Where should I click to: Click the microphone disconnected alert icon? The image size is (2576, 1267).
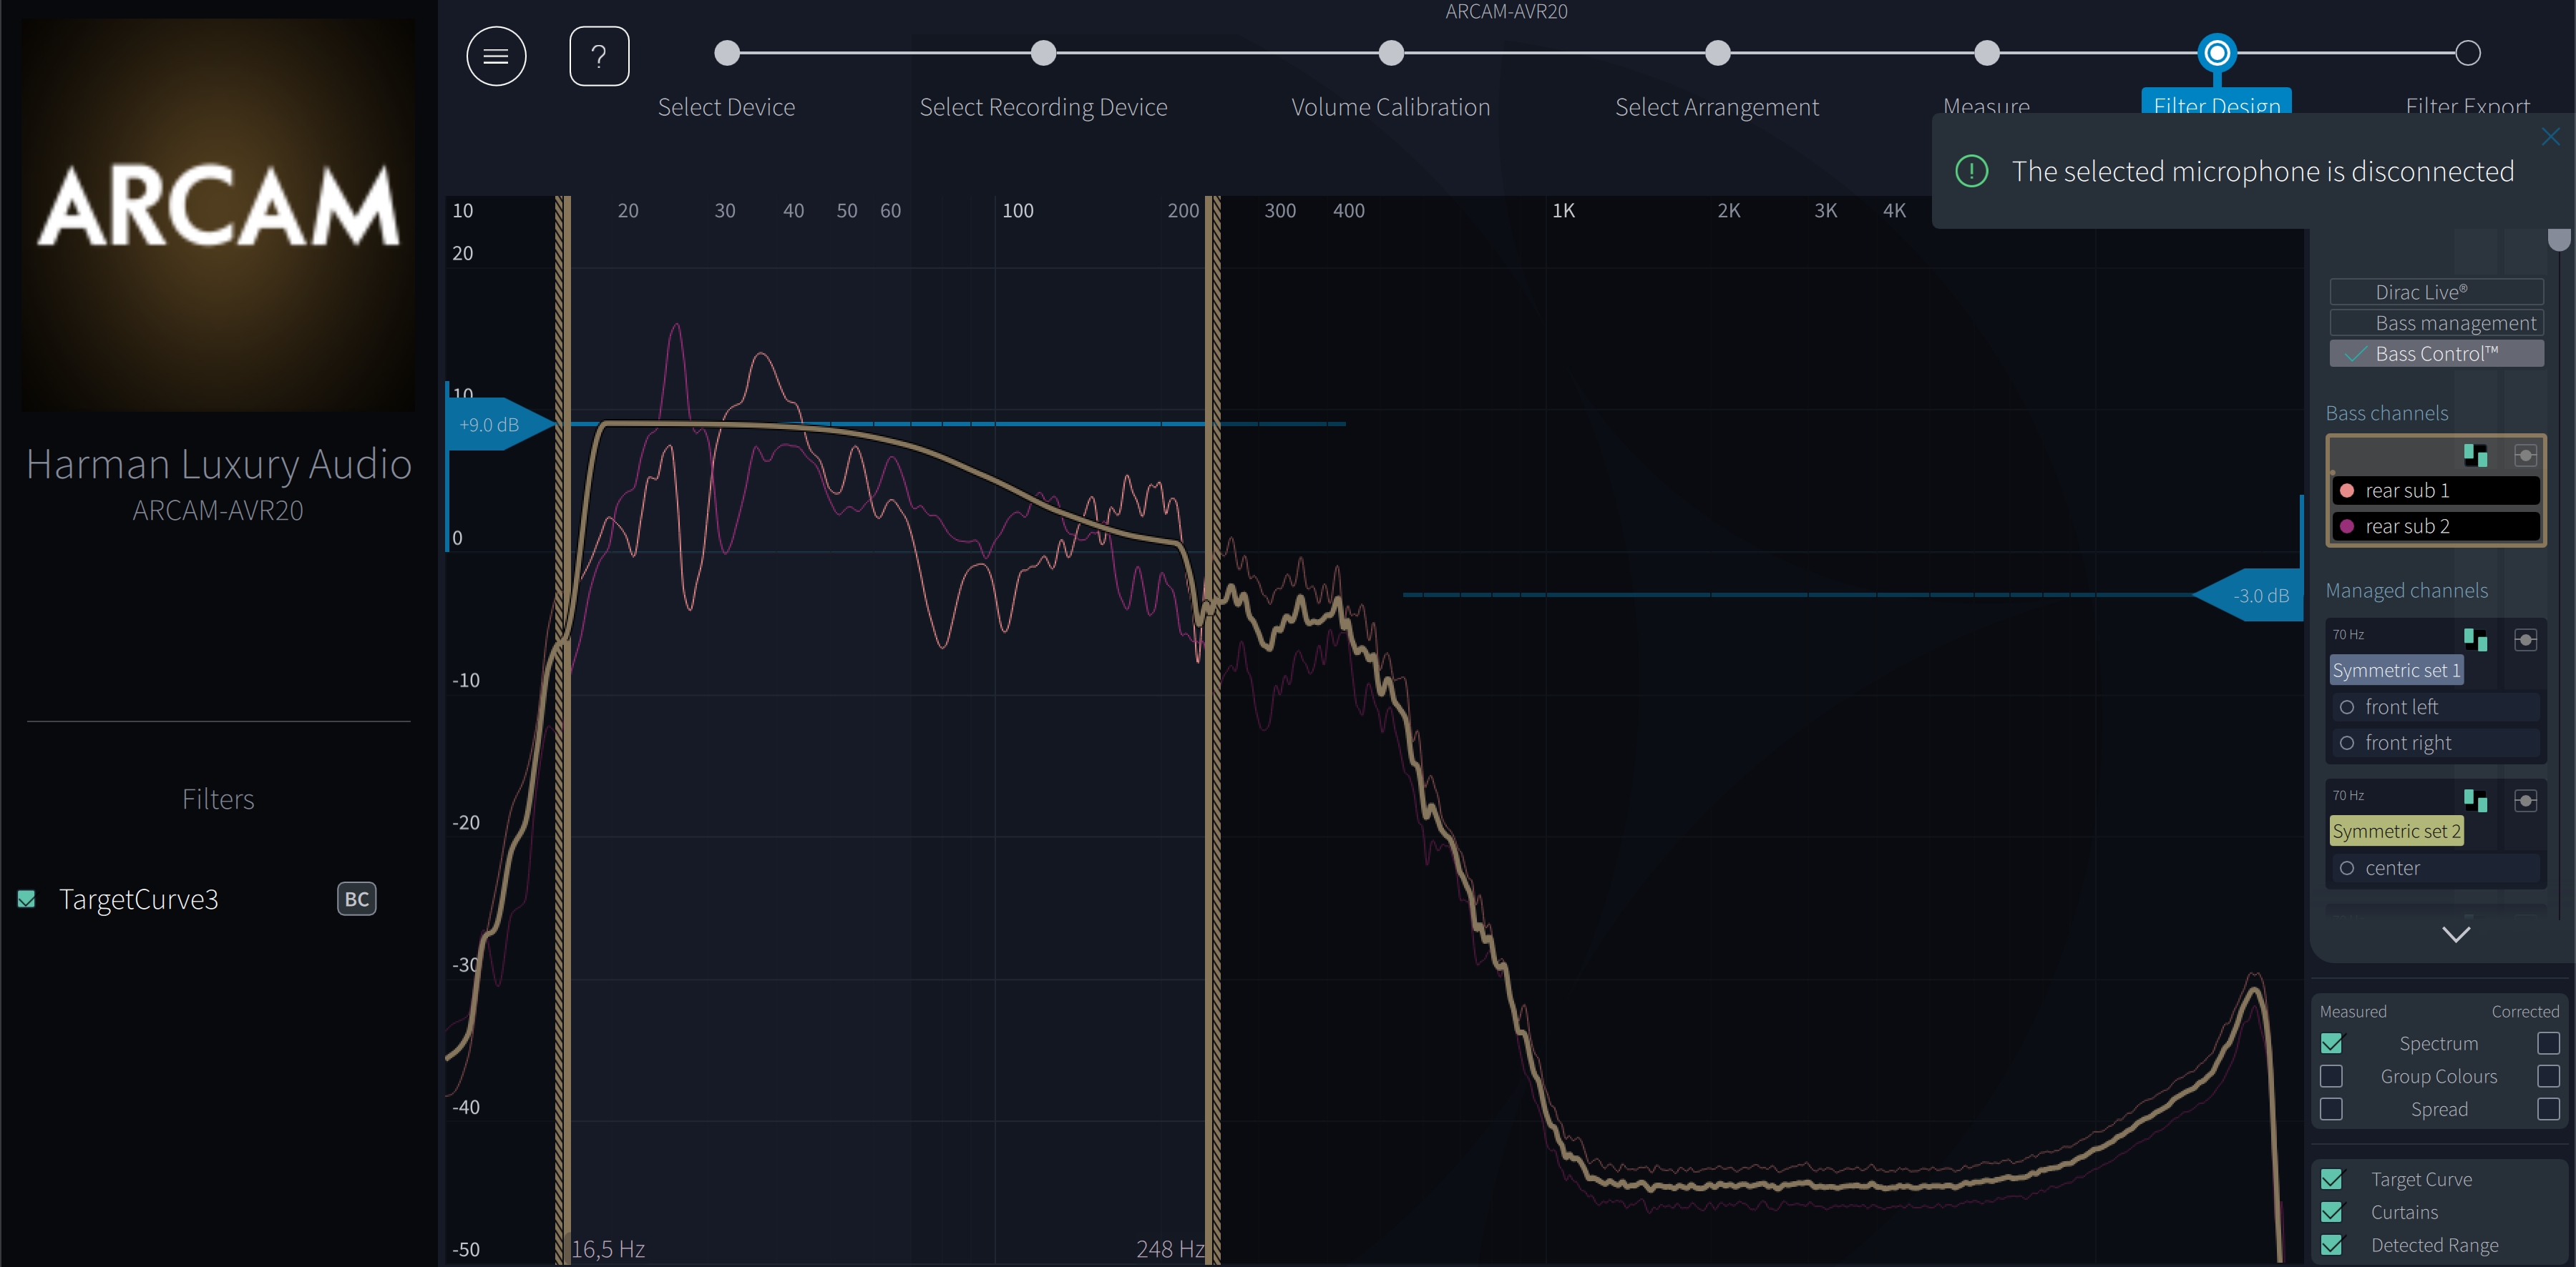tap(1971, 171)
